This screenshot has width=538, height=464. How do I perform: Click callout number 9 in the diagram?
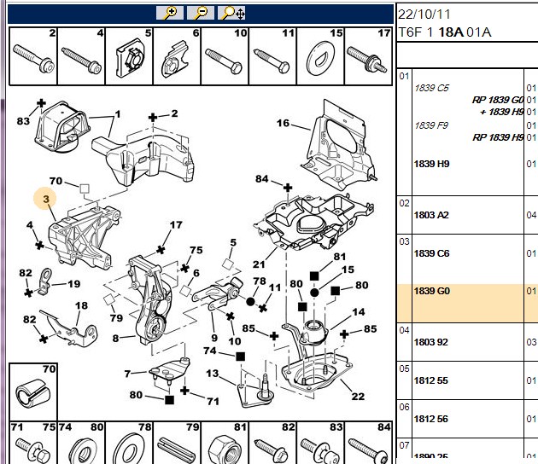[x=214, y=338]
